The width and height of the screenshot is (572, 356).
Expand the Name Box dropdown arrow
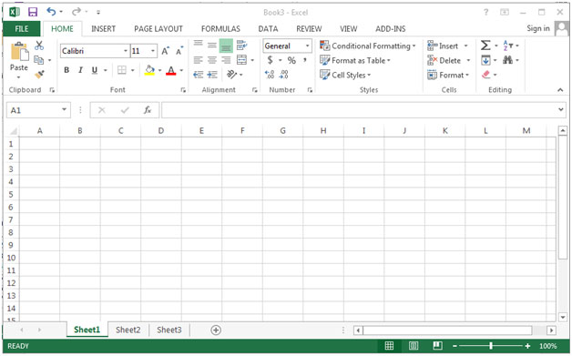(64, 110)
